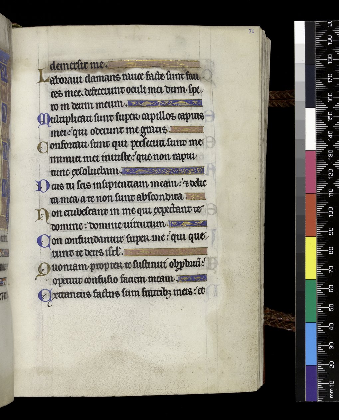Click the words "operuit confusio faciem meam"

tap(114, 279)
